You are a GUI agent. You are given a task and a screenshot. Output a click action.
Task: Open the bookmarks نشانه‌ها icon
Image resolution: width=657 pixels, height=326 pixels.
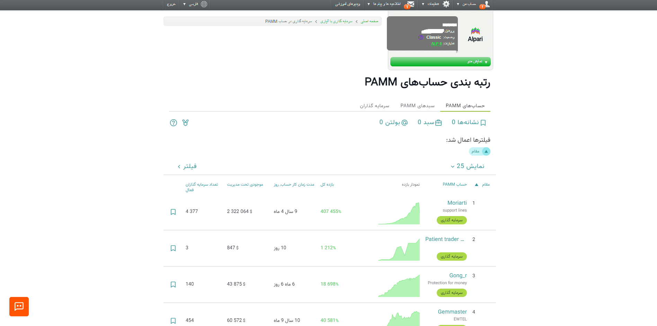point(483,123)
